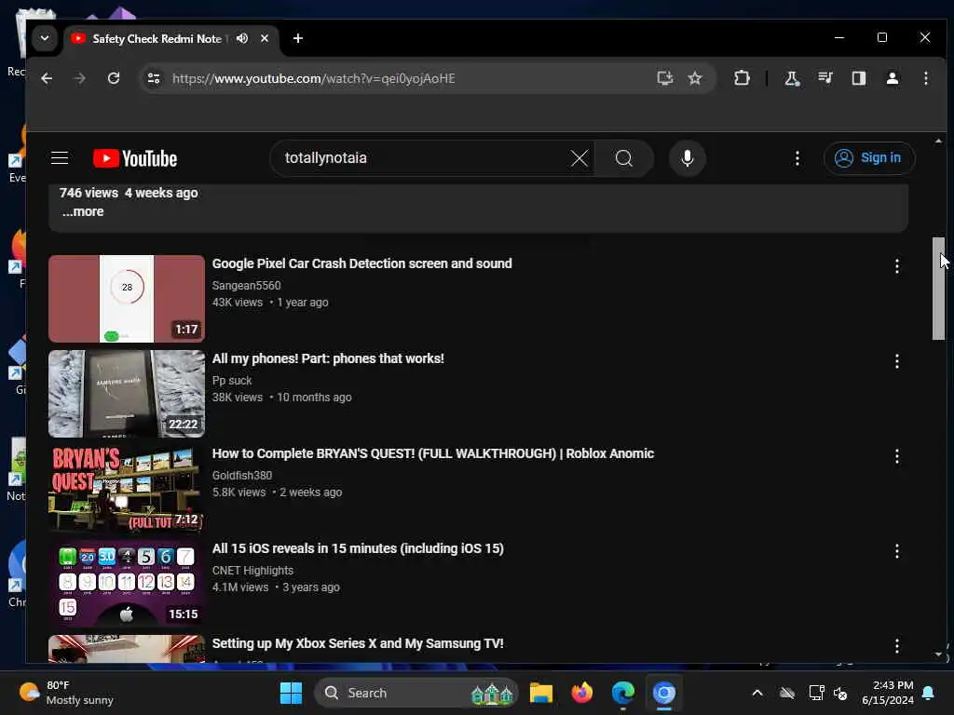954x715 pixels.
Task: Visit Pp suck channel
Action: click(232, 380)
